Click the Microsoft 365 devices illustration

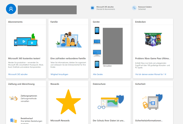pos(26,40)
